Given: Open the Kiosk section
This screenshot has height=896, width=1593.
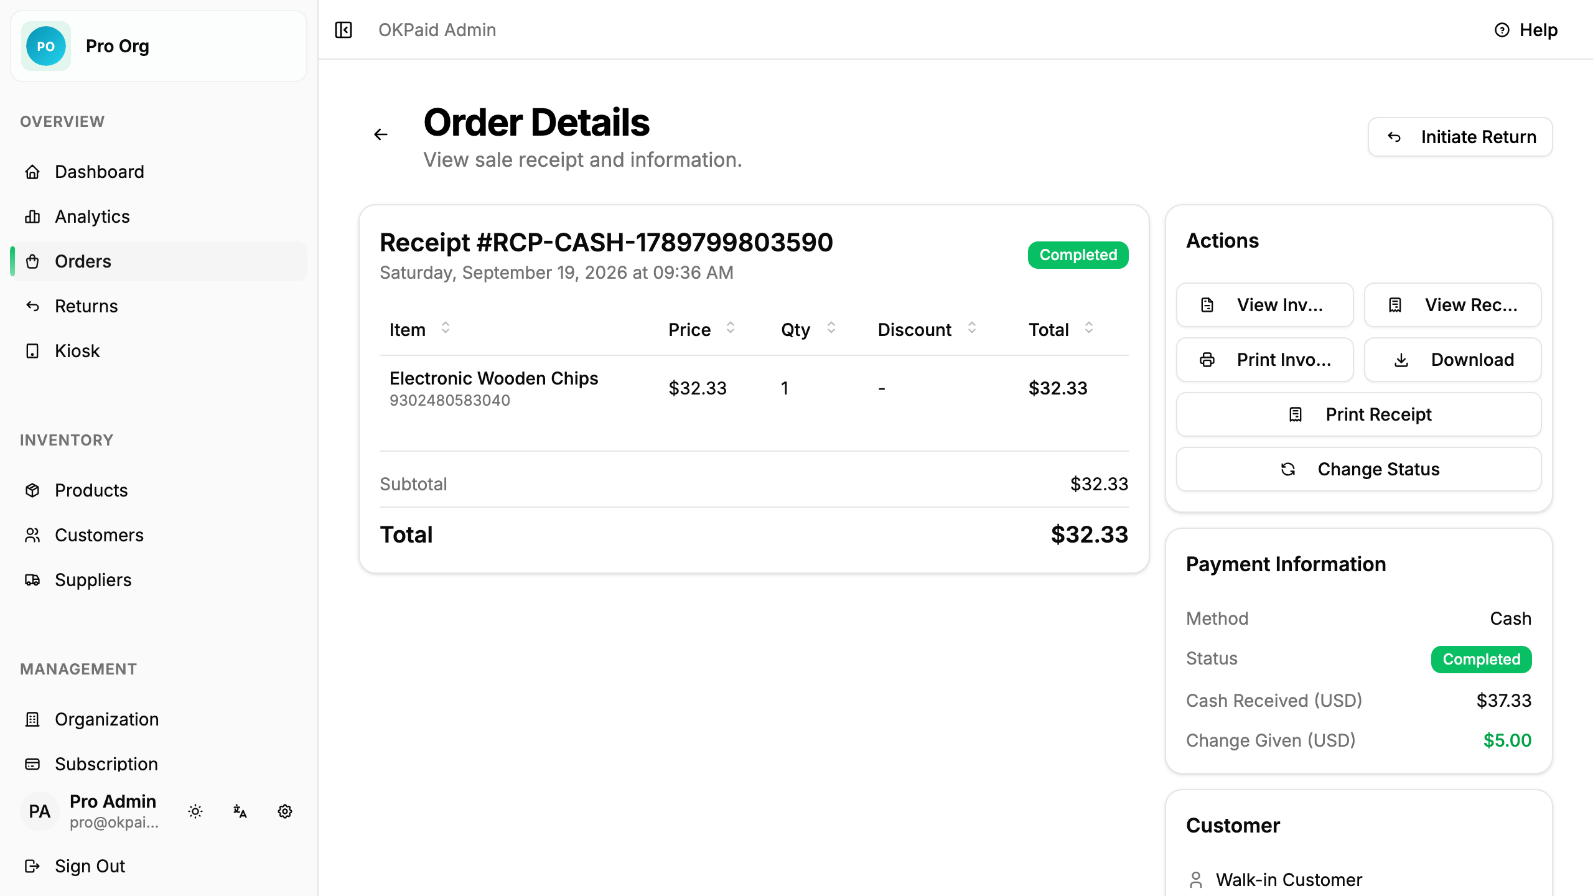Looking at the screenshot, I should [159, 351].
